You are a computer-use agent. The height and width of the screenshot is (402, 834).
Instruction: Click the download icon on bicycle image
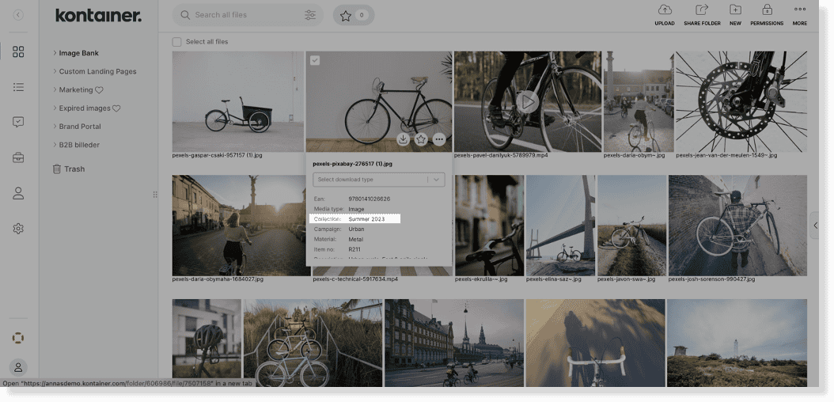point(403,139)
